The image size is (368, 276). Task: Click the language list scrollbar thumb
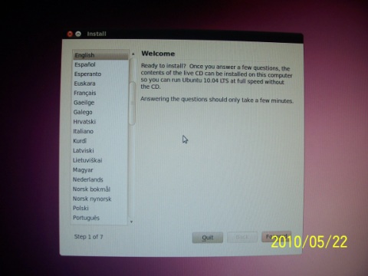point(132,103)
